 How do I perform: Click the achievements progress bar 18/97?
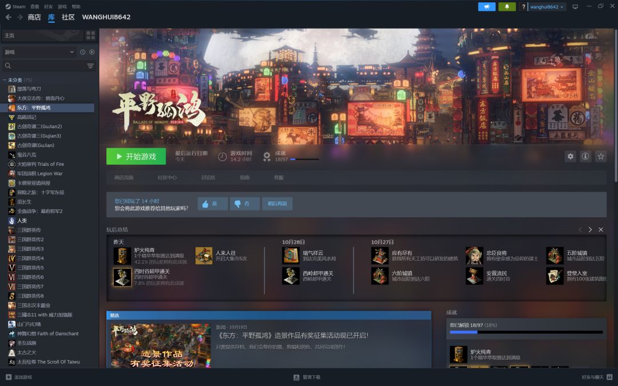(304, 160)
